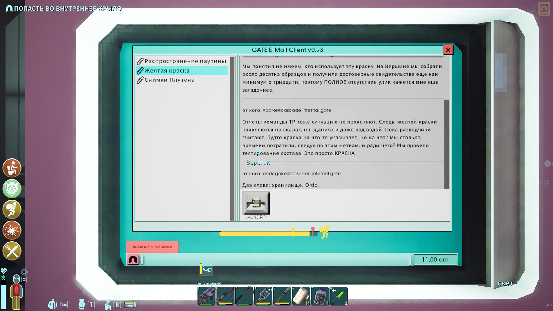553x311 pixels.
Task: Open the JAUNE.RIP attachment thumbnail
Action: tap(256, 203)
